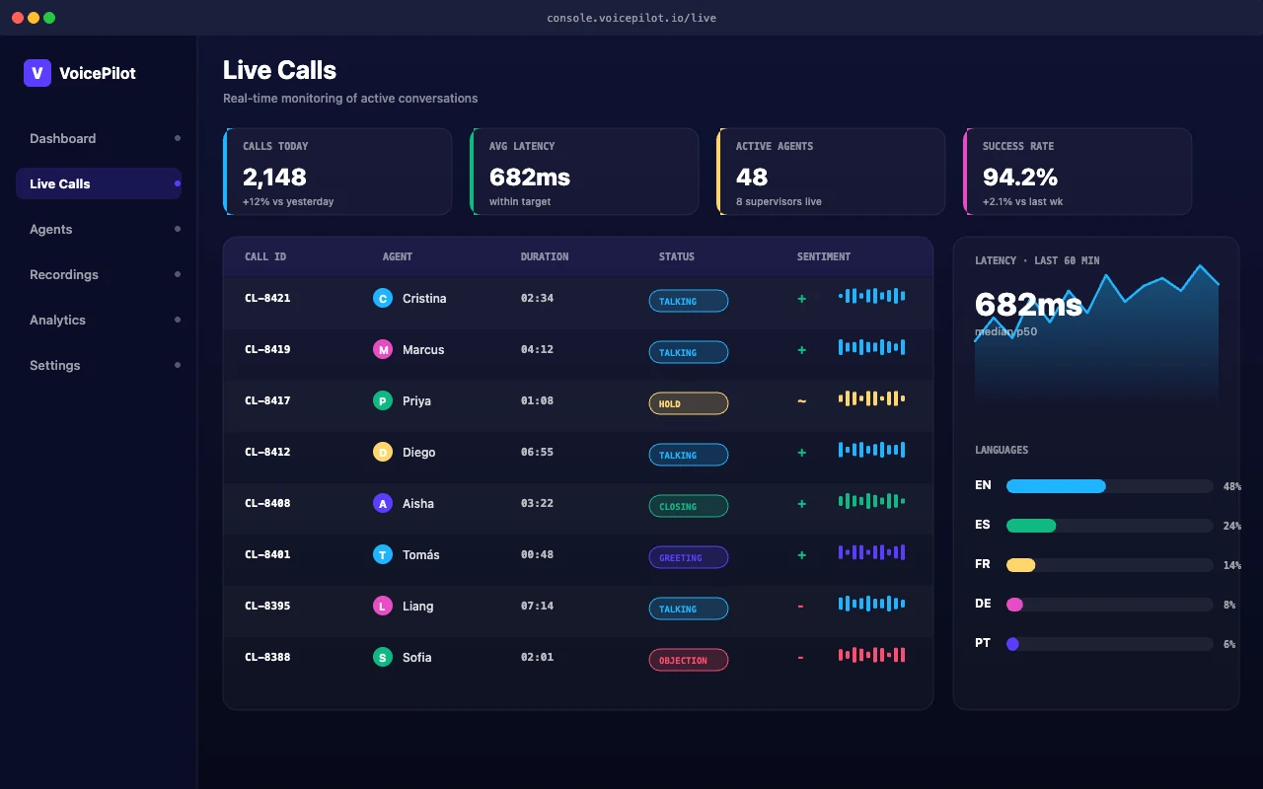Click the 48% value for EN
The width and height of the screenshot is (1263, 789).
(x=1231, y=486)
